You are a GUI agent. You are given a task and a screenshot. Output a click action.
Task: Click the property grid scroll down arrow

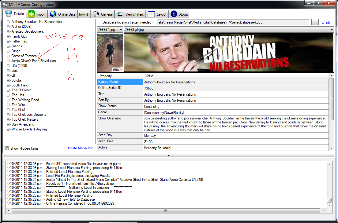332,148
